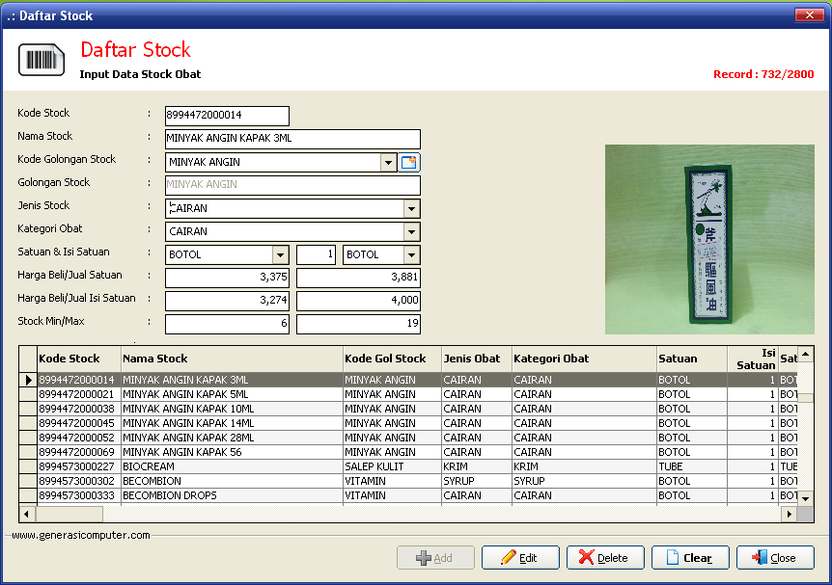Click the Nama Stock text field
The width and height of the screenshot is (832, 585).
pyautogui.click(x=292, y=139)
